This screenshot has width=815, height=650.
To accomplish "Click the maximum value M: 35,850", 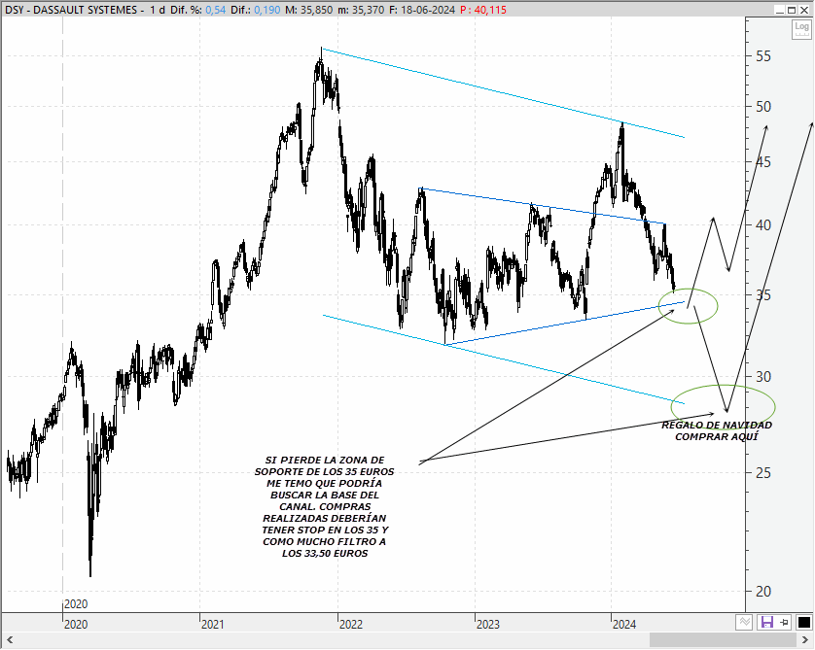I will (308, 10).
